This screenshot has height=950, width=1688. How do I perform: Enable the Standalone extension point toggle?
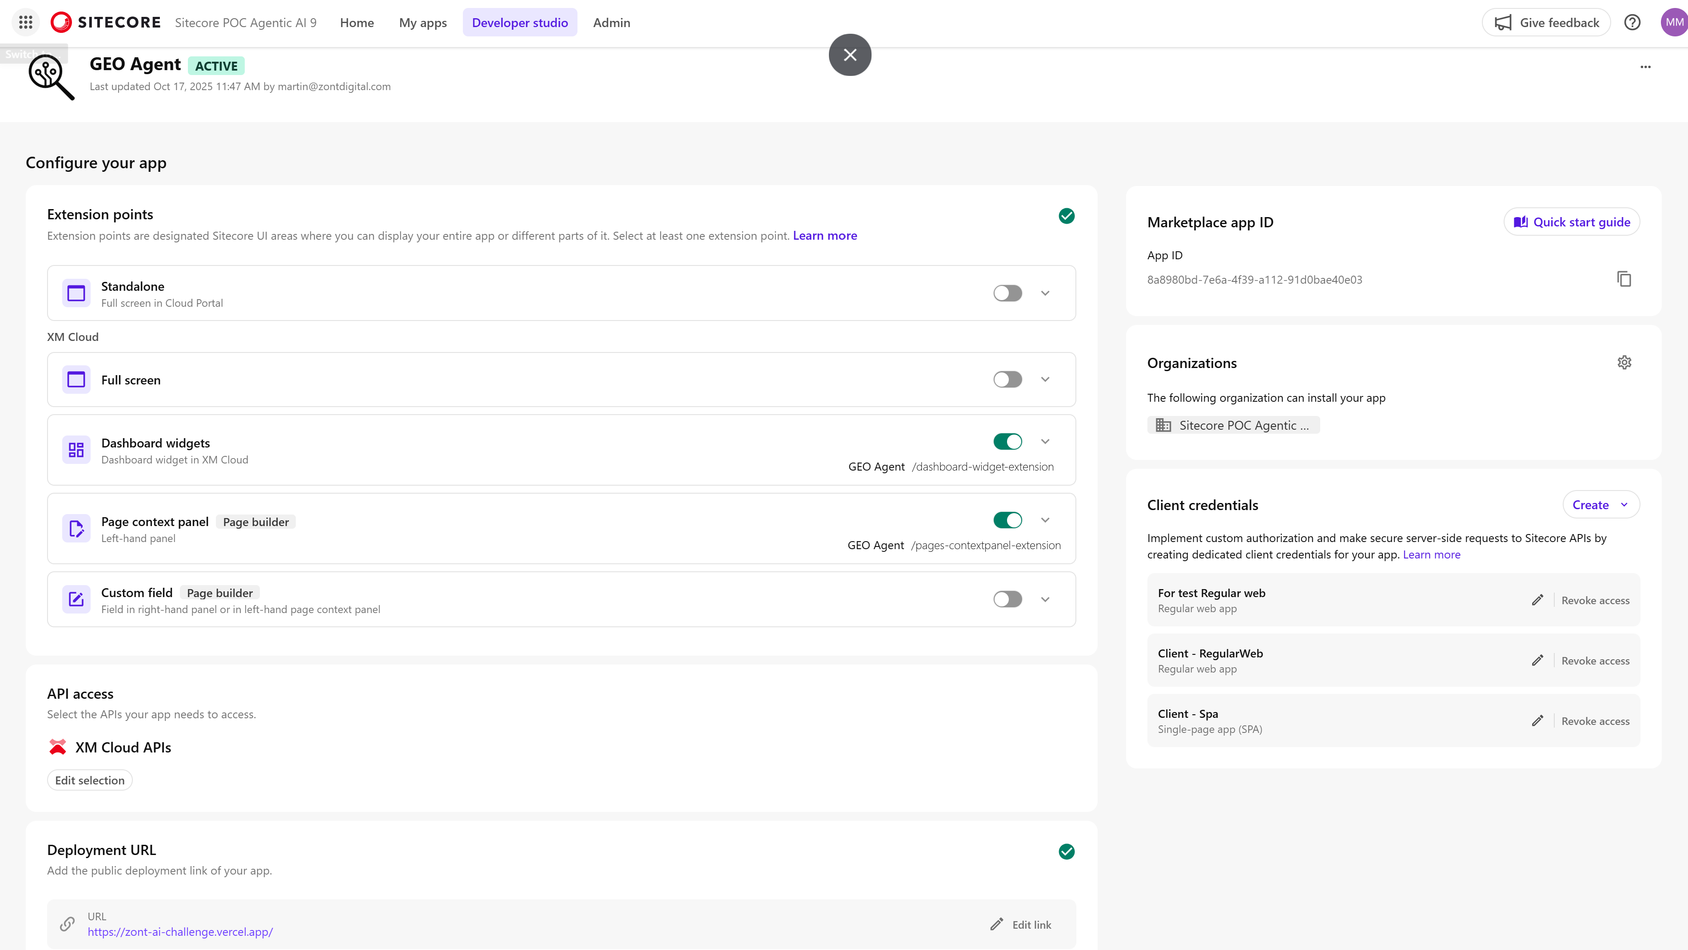(x=1007, y=293)
